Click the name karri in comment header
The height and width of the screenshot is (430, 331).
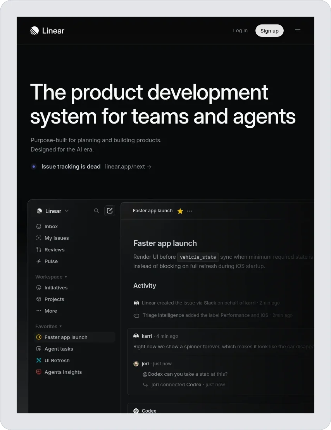(147, 336)
